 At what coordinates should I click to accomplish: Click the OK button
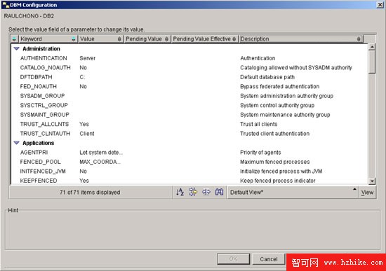click(233, 259)
